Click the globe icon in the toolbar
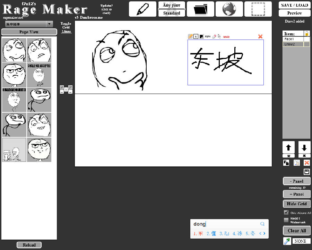Image resolution: width=312 pixels, height=250 pixels. point(229,9)
